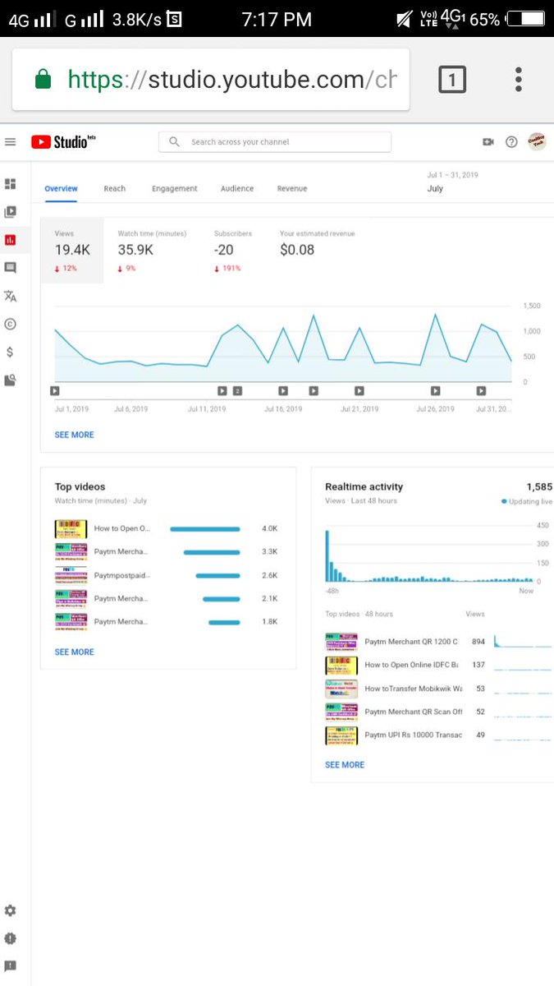
Task: Switch to the Audience tab
Action: 237,188
